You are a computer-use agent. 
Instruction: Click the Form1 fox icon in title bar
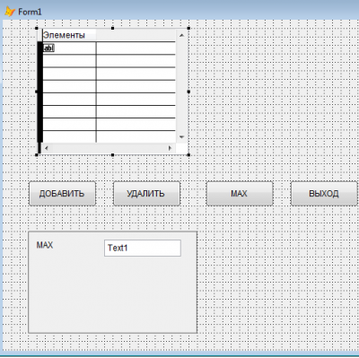coord(10,12)
